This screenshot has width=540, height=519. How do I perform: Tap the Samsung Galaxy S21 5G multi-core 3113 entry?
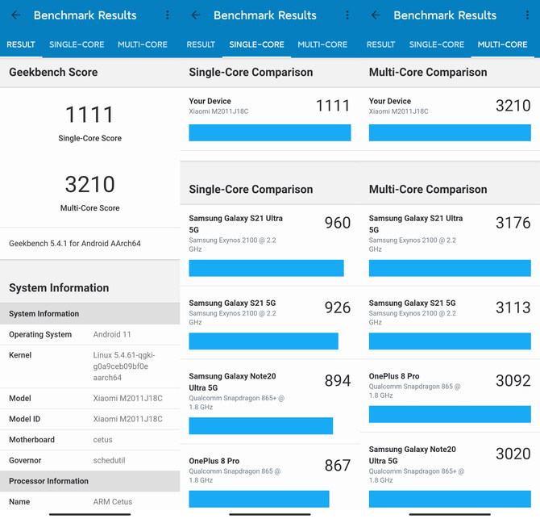coord(450,322)
